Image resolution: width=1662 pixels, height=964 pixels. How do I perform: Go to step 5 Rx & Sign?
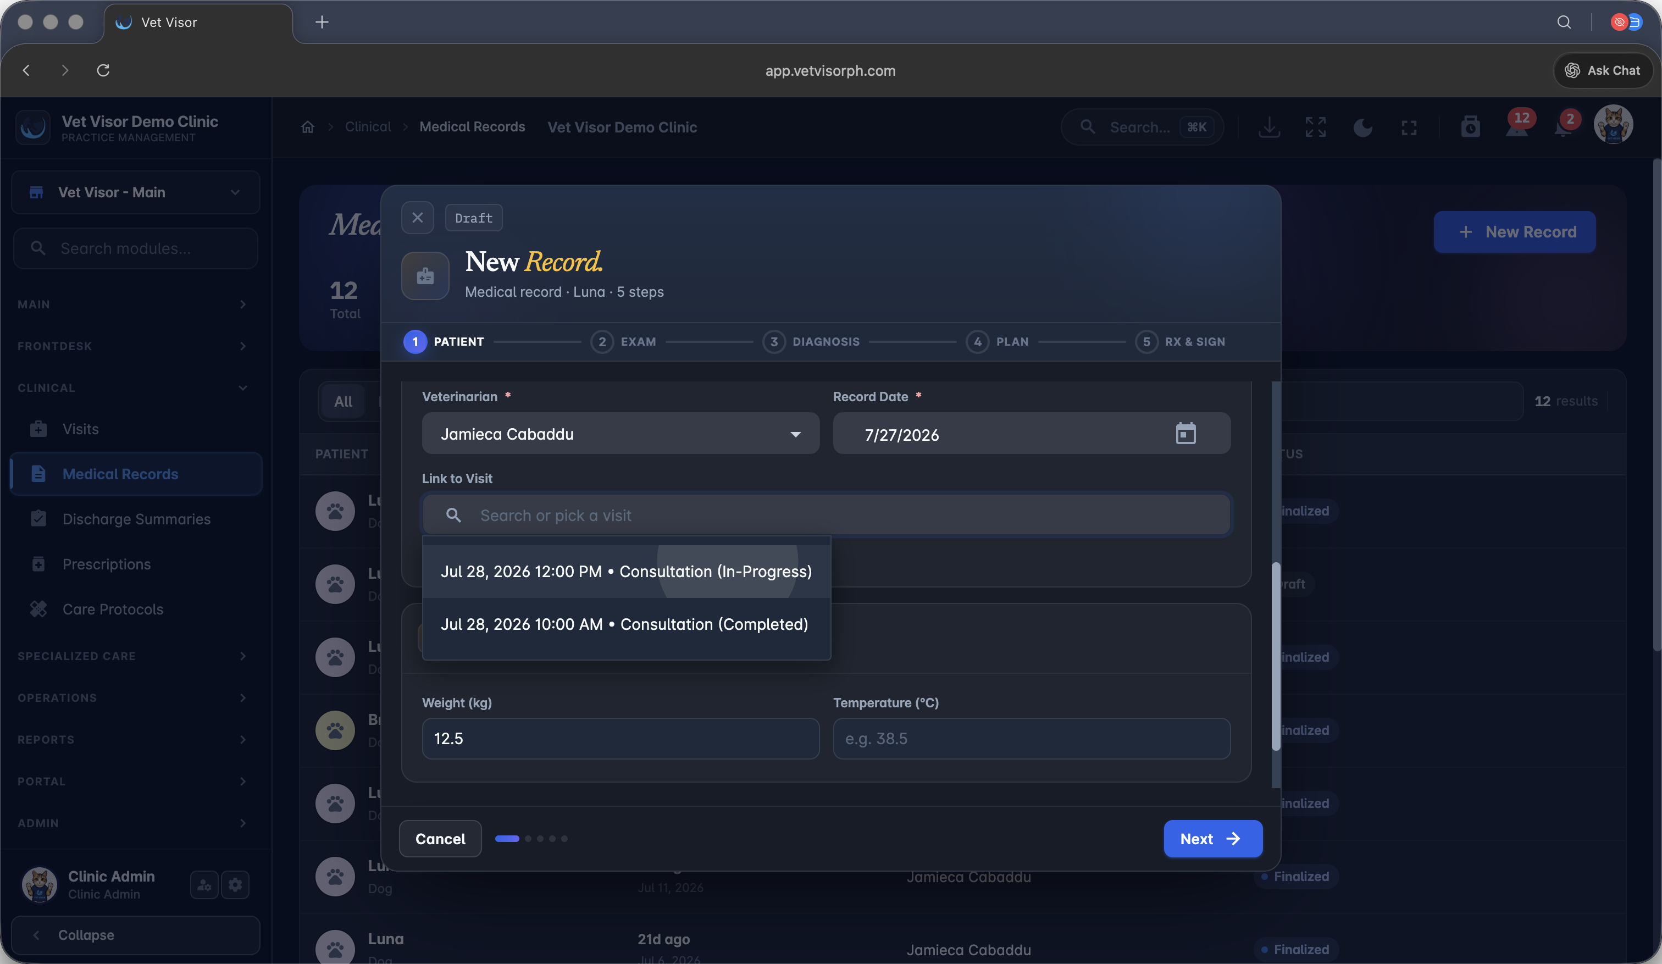pyautogui.click(x=1180, y=341)
